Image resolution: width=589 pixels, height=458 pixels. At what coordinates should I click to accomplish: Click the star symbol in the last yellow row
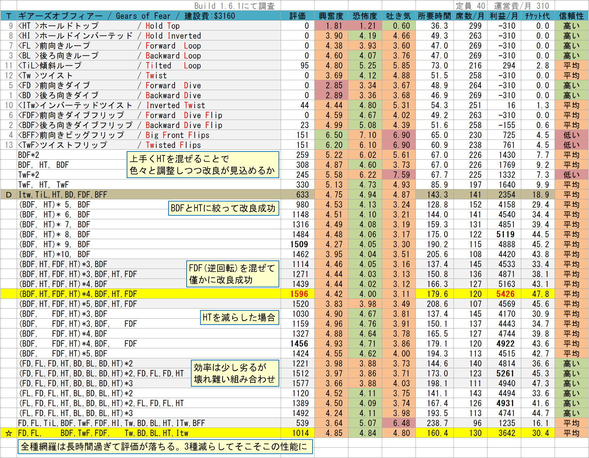point(9,433)
